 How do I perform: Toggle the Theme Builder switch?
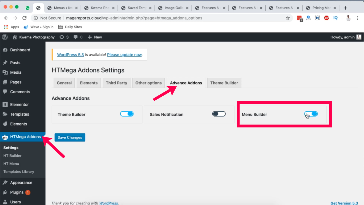click(127, 114)
